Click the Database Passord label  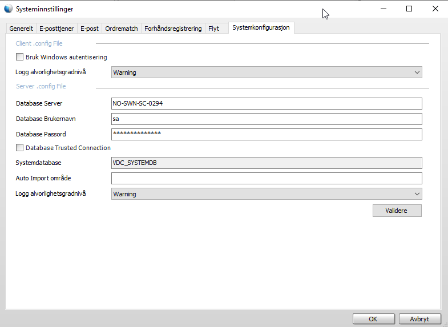pos(41,134)
